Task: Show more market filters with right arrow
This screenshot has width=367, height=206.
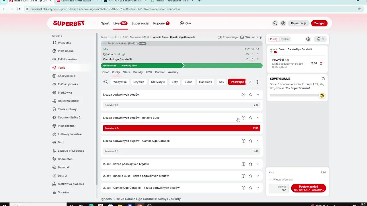Action: click(250, 82)
